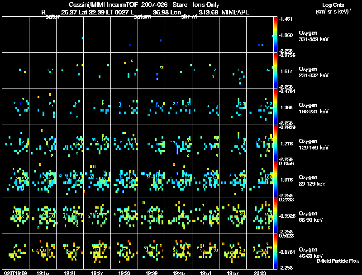Open the 89-129 keV panel at 19:15
Image resolution: width=362 pixels, height=275 pixels.
[43, 179]
